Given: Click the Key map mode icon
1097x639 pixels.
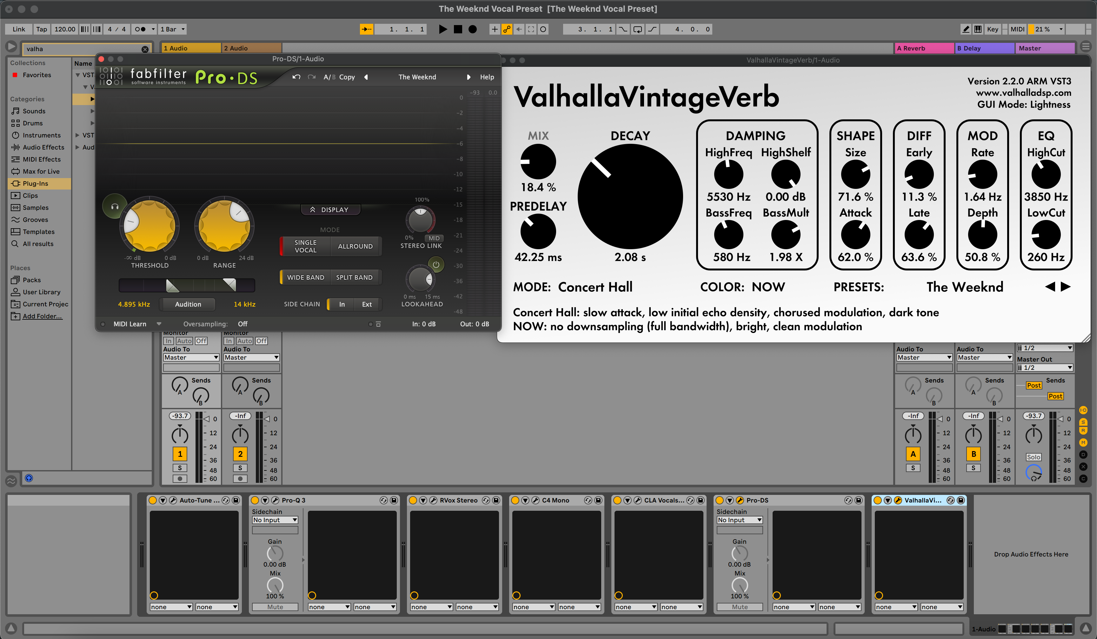Looking at the screenshot, I should [993, 29].
